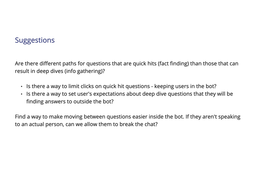This screenshot has height=193, width=258.
Task: Click the phrase 'to an actual person'
Action: (39, 124)
